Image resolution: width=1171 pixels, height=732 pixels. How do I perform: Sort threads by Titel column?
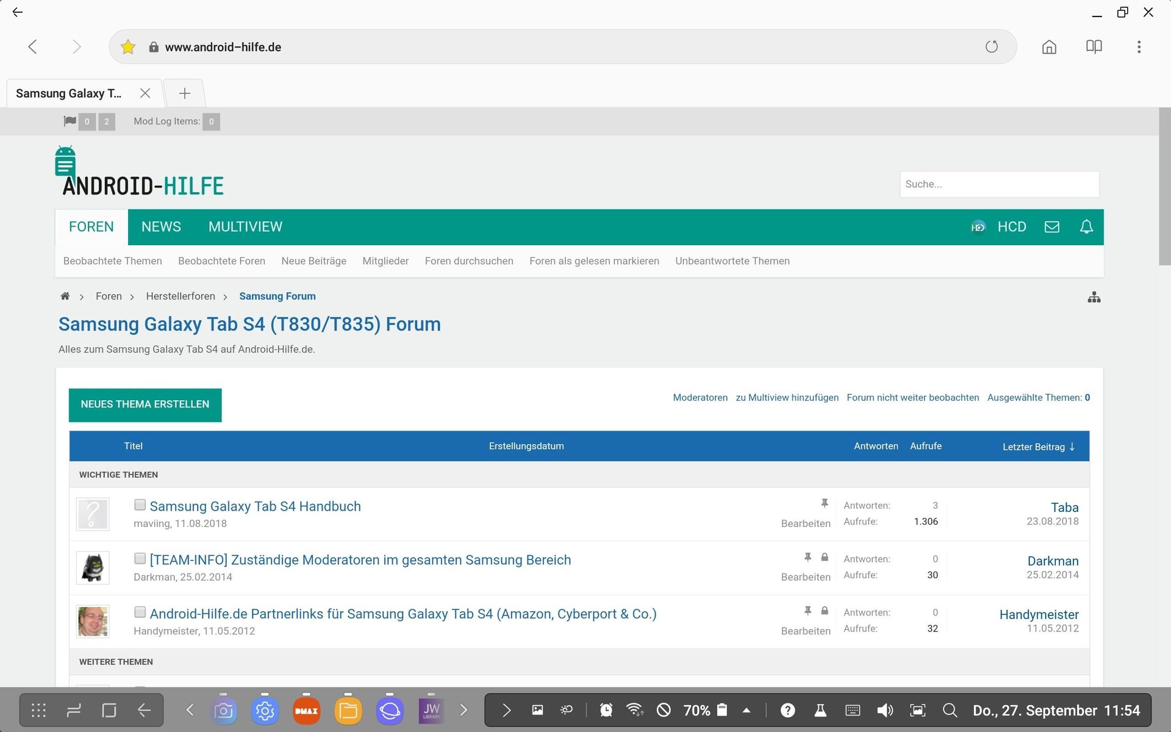point(133,447)
